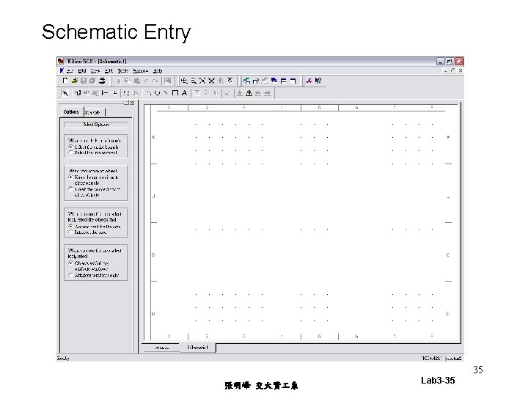Image resolution: width=528 pixels, height=396 pixels.
Task: Switch to the Options tab
Action: pyautogui.click(x=71, y=111)
